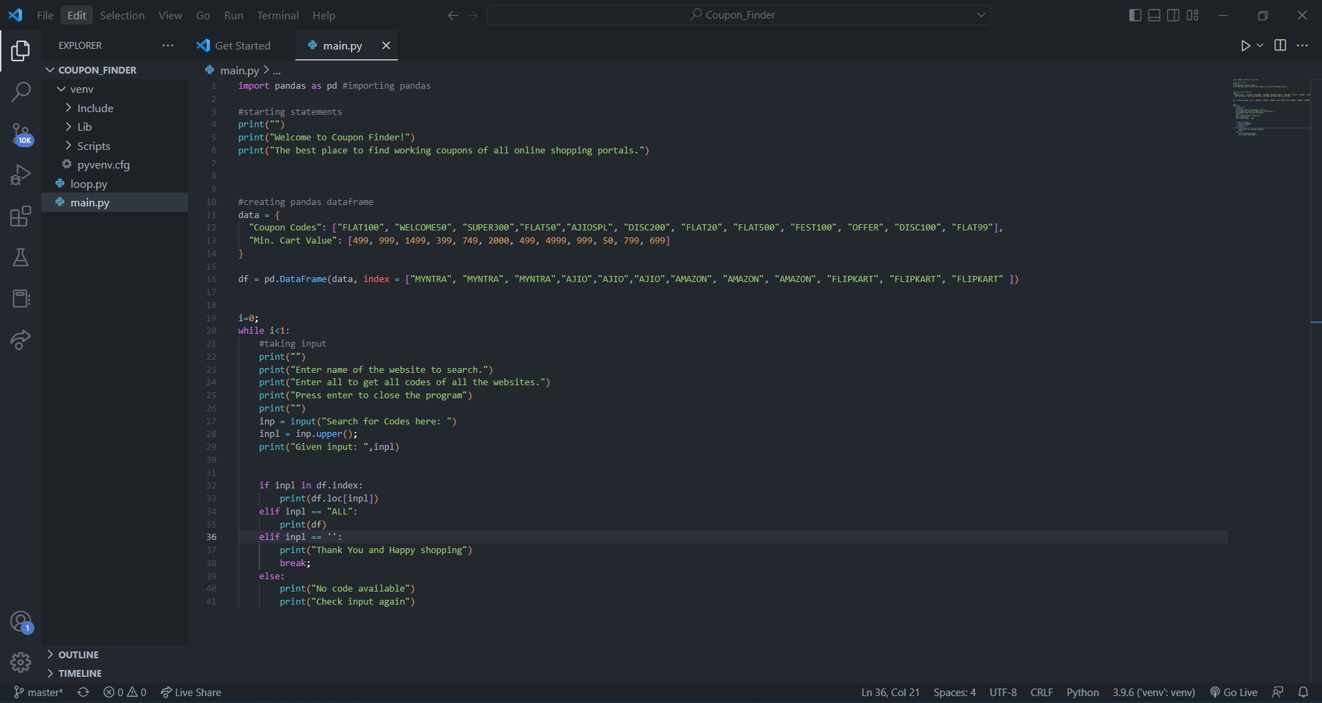Open pyvenv.cfg file in explorer

114,164
